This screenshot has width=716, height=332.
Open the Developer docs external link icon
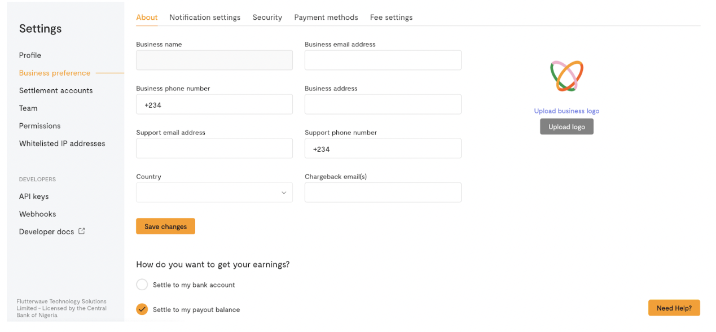tap(82, 231)
